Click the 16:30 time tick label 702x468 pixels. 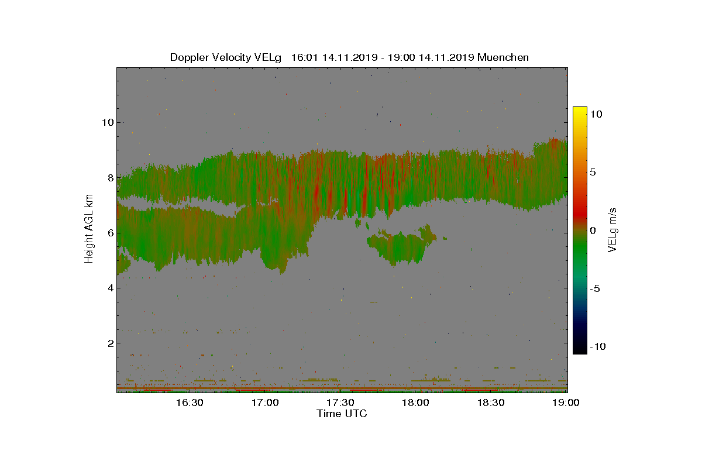pyautogui.click(x=190, y=403)
